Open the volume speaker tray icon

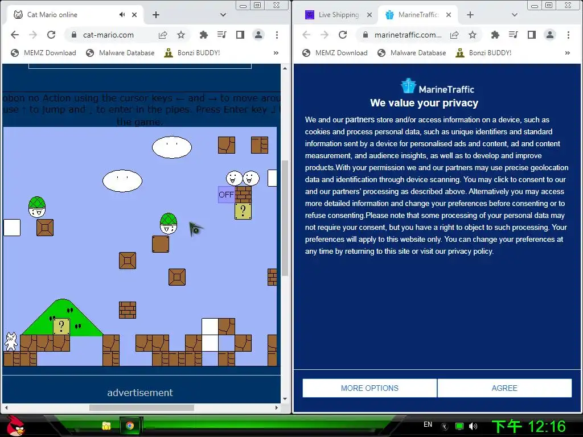pyautogui.click(x=473, y=426)
